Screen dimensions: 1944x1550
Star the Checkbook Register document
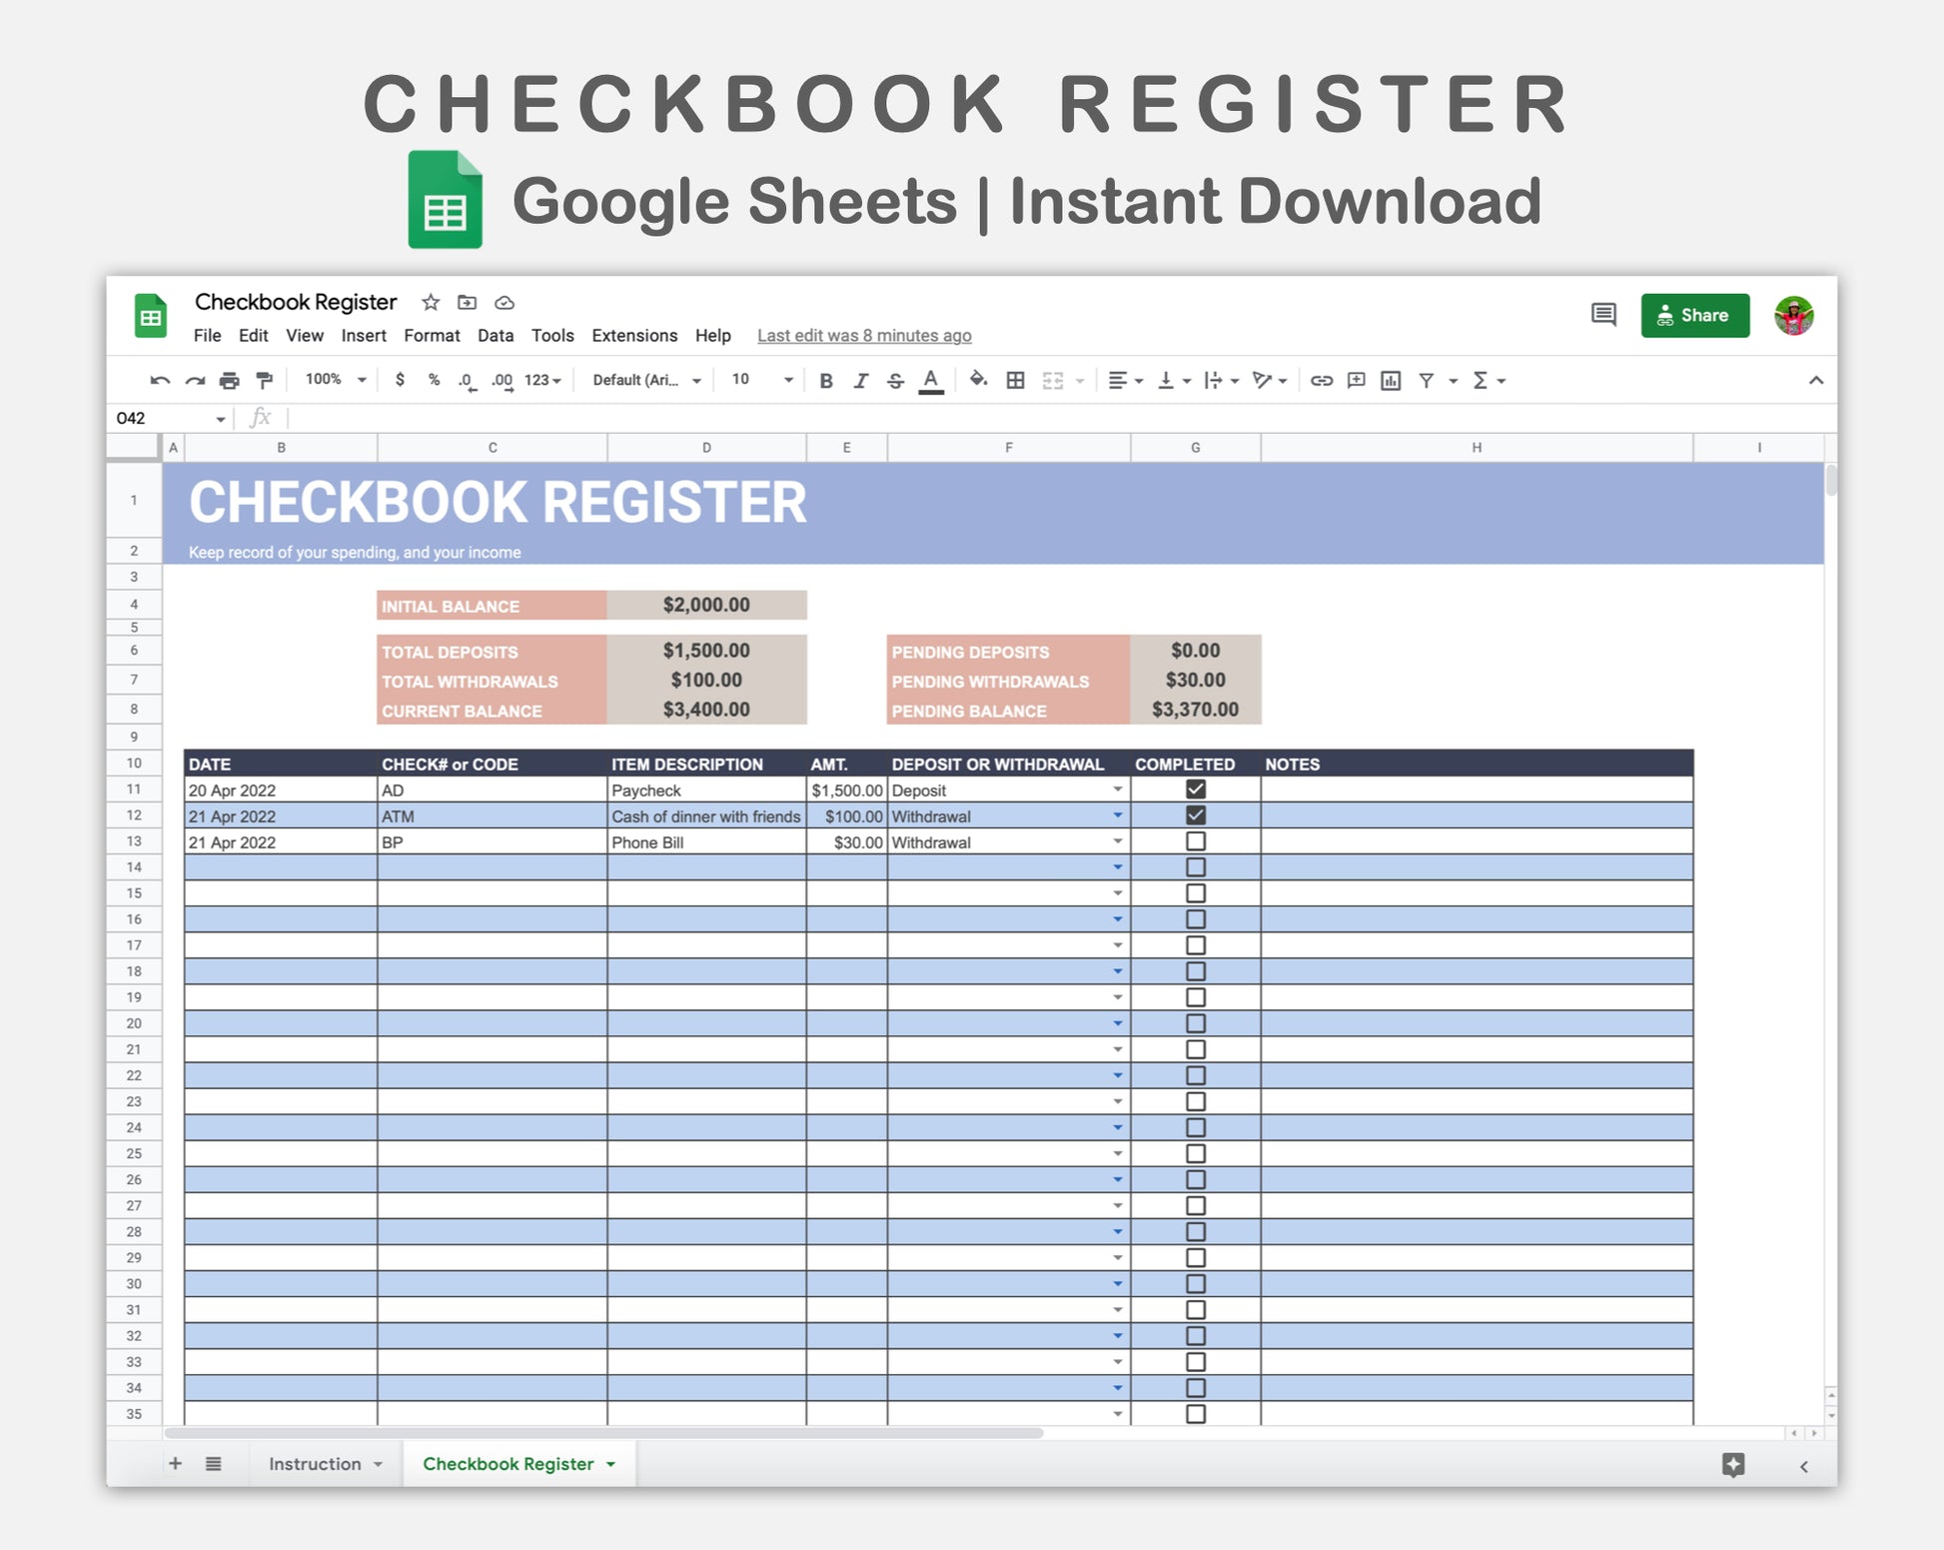click(x=431, y=302)
